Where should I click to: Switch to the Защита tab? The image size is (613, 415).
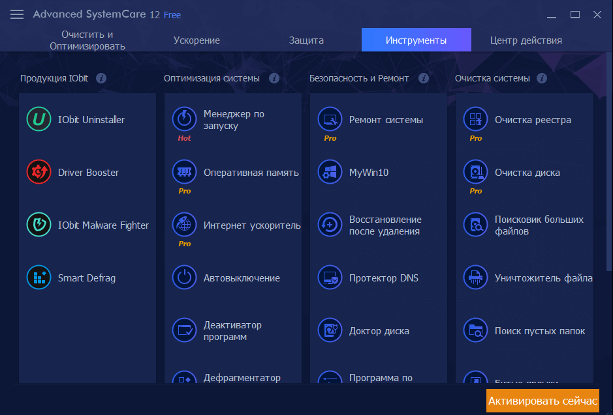[306, 40]
